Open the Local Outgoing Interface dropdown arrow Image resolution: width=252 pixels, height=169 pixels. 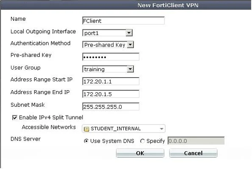(129, 33)
